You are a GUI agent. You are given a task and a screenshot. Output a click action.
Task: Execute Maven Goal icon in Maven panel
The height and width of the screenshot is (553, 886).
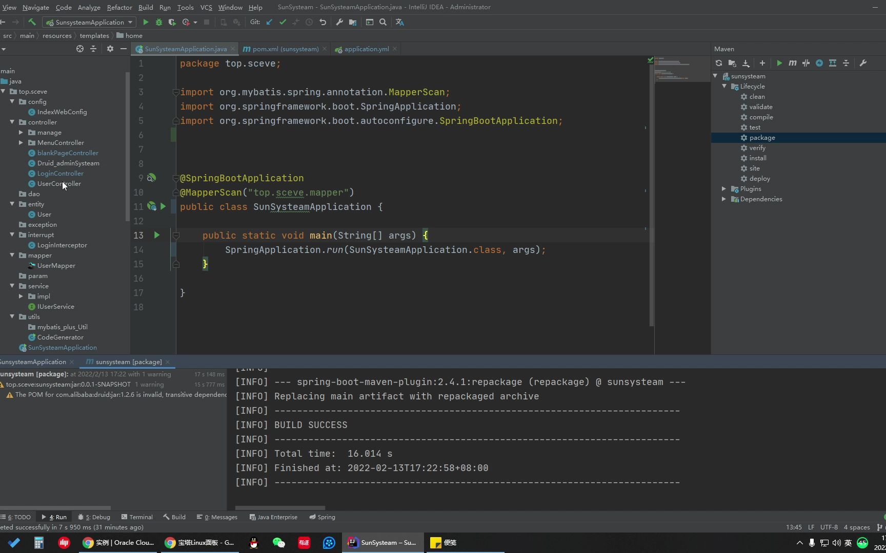(x=793, y=63)
